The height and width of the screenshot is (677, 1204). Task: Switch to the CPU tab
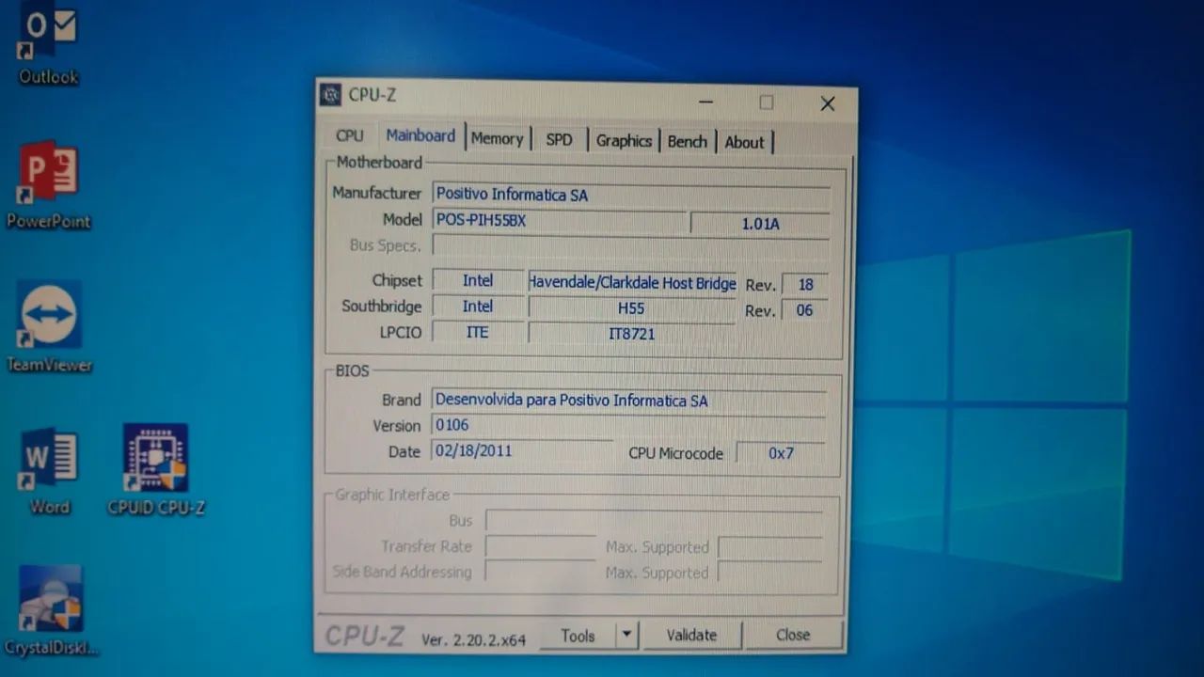click(349, 136)
